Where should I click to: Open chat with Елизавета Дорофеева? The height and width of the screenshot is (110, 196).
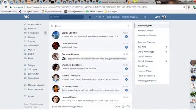[91, 67]
